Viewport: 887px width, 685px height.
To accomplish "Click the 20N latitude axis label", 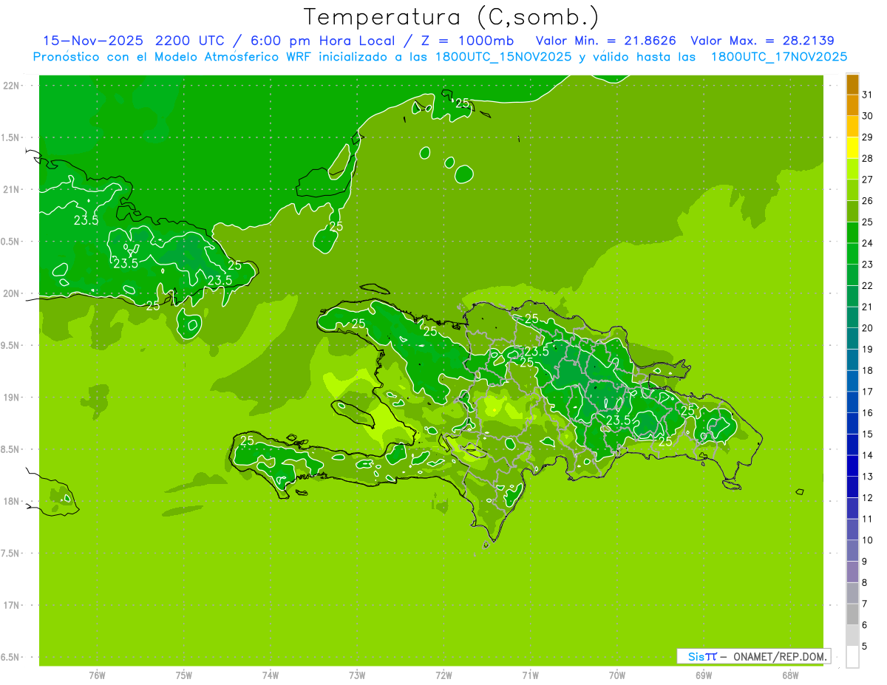I will pos(11,294).
